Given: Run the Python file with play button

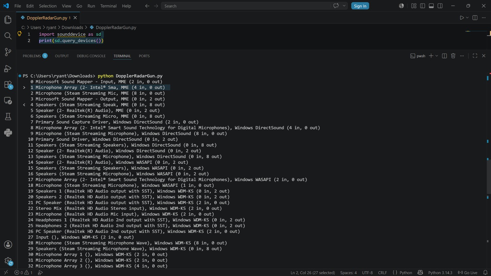Looking at the screenshot, I should click(462, 18).
